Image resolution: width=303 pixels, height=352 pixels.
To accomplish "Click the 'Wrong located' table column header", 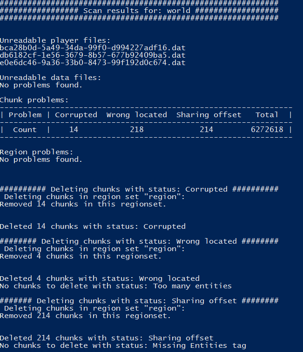I will (136, 115).
